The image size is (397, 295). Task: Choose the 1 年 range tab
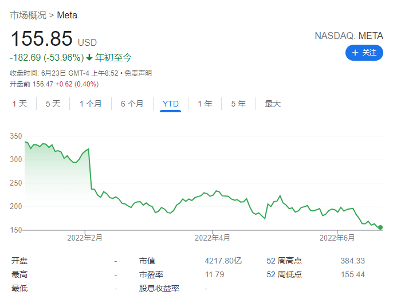(x=205, y=104)
